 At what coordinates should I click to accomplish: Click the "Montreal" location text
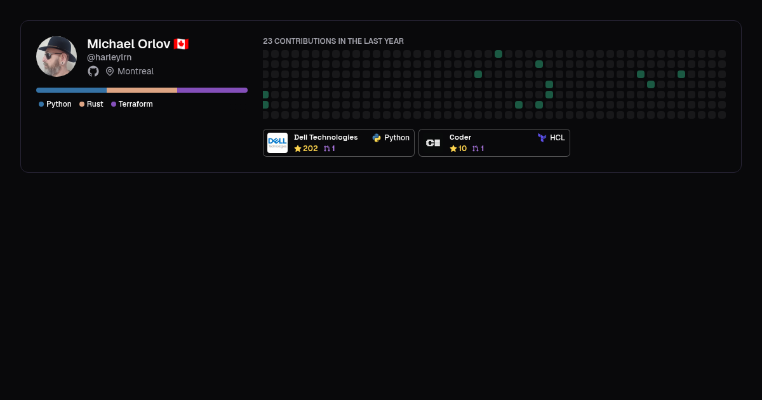(x=136, y=71)
